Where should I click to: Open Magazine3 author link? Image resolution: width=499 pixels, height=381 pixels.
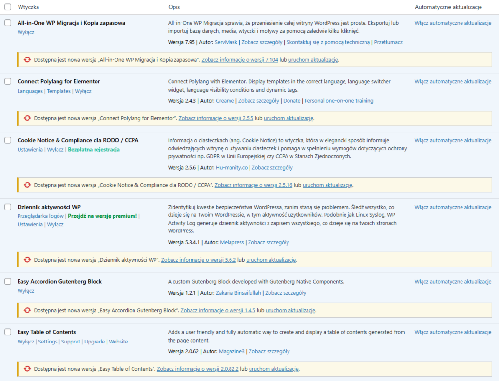[x=231, y=351]
